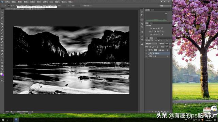
Task: Select the Pen tool
Action: 2,54
